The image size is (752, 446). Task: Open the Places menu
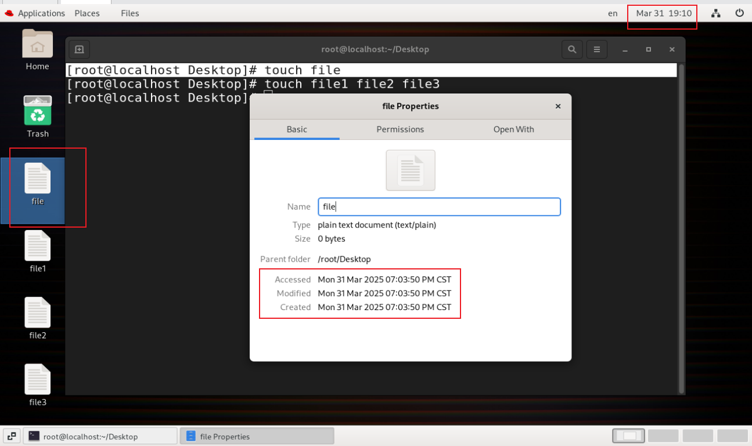pos(87,13)
